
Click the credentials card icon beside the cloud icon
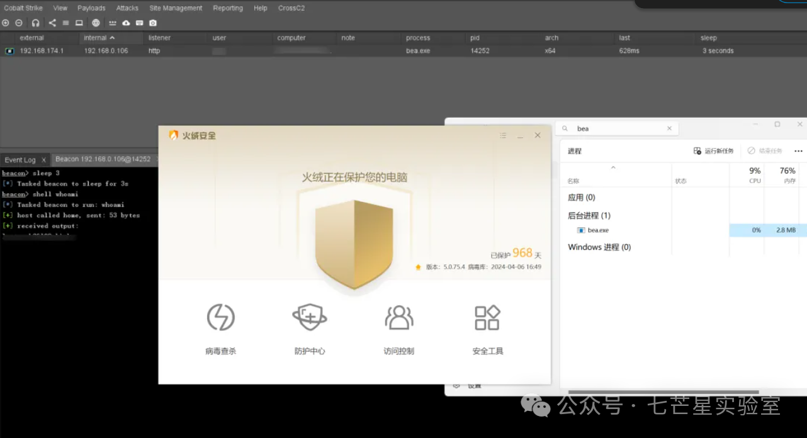(139, 23)
